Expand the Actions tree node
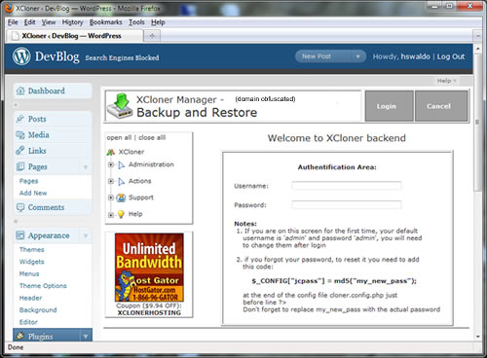 111,181
